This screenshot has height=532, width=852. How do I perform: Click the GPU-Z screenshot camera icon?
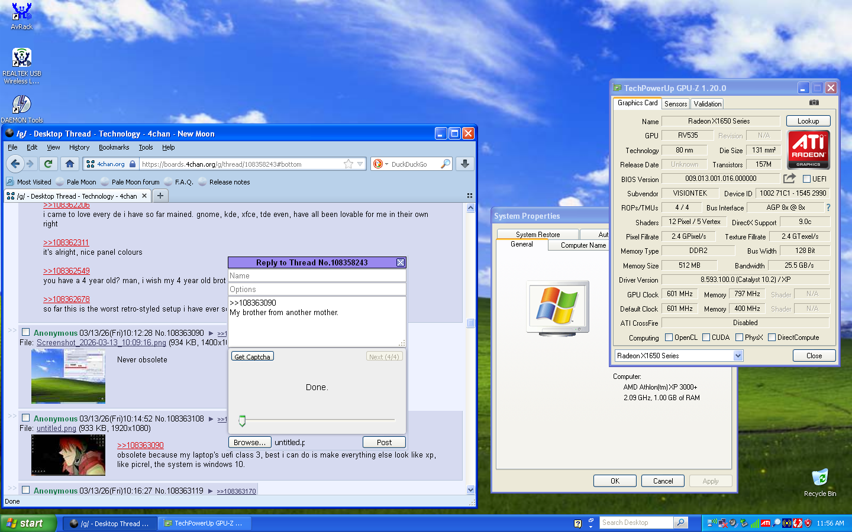point(814,103)
